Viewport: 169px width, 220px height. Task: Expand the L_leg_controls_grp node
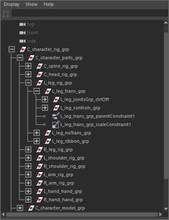click(45, 108)
